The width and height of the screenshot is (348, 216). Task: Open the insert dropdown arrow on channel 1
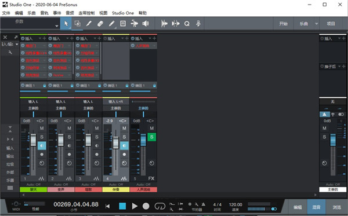tap(40, 38)
